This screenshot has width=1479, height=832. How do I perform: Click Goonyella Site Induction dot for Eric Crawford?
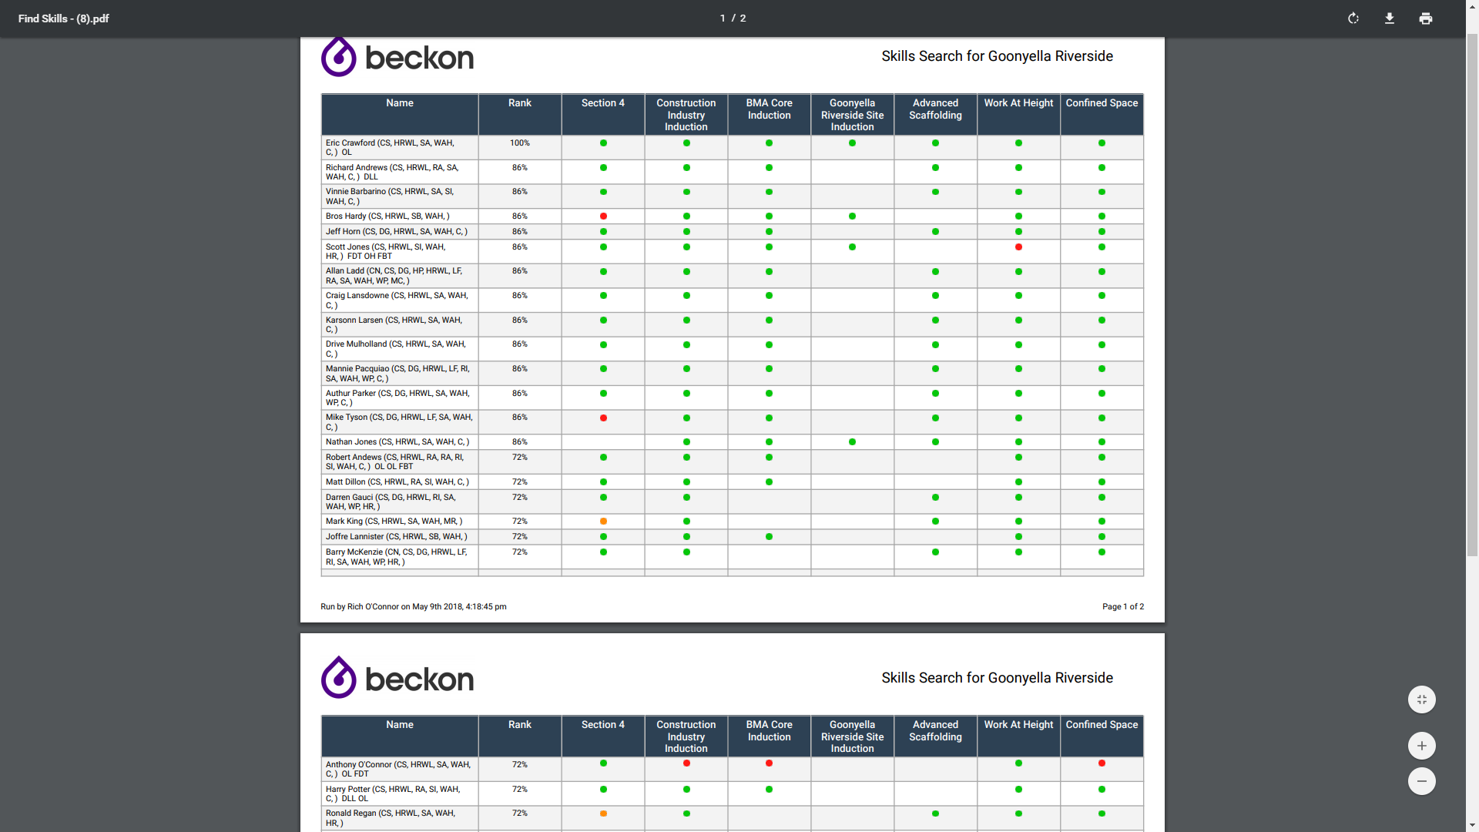click(x=852, y=143)
